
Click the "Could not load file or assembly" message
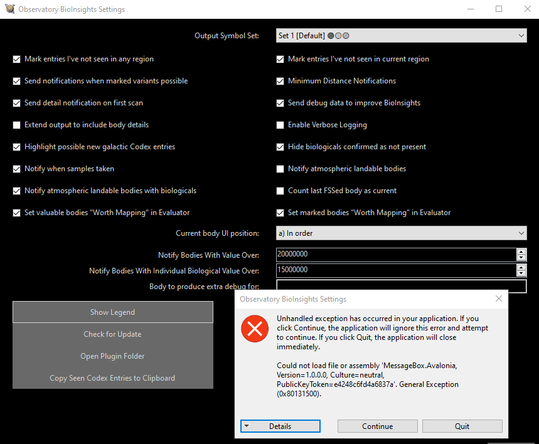[x=368, y=379]
